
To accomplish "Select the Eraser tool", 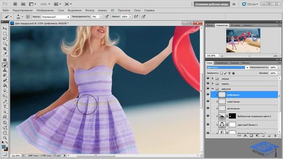I will [x=5, y=80].
